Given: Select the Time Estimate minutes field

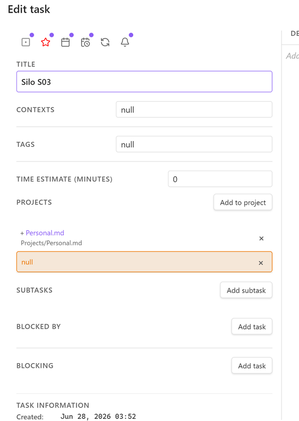Looking at the screenshot, I should [x=220, y=179].
